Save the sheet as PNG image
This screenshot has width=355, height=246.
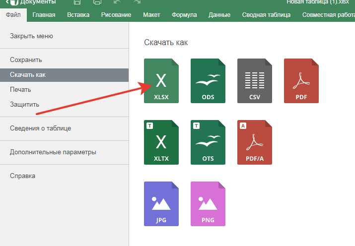point(208,204)
